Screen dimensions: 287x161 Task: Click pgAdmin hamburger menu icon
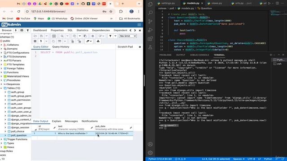(139, 25)
